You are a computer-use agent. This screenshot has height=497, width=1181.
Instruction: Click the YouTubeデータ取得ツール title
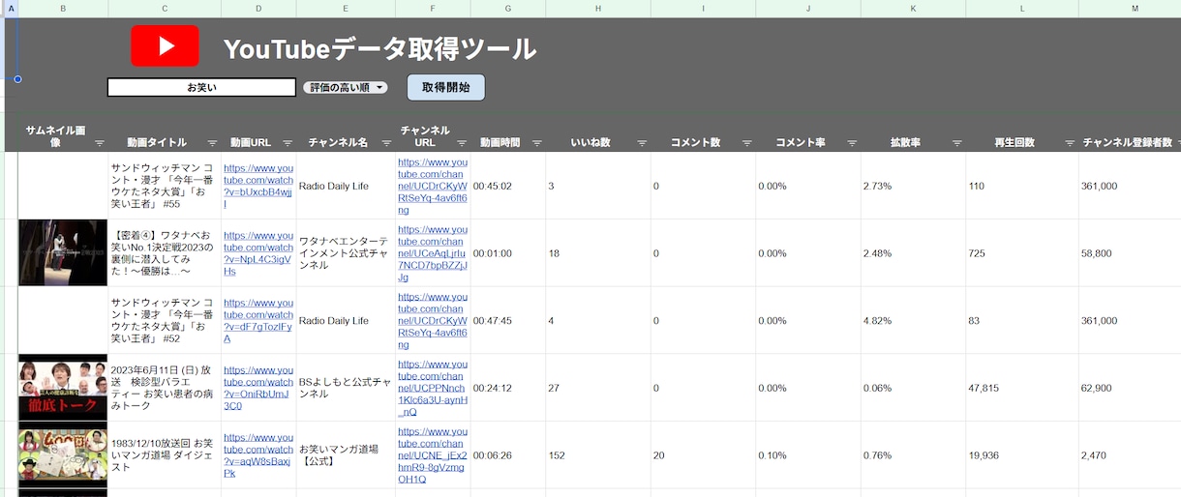379,48
